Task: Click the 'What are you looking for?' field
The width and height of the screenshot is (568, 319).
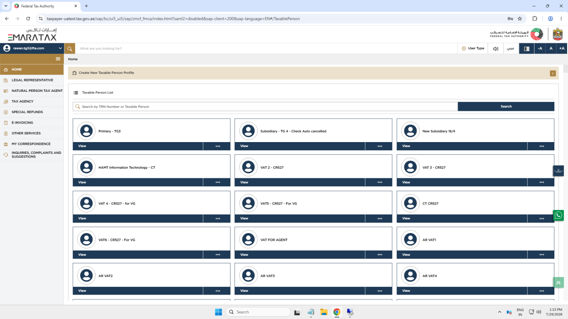Action: (x=267, y=48)
